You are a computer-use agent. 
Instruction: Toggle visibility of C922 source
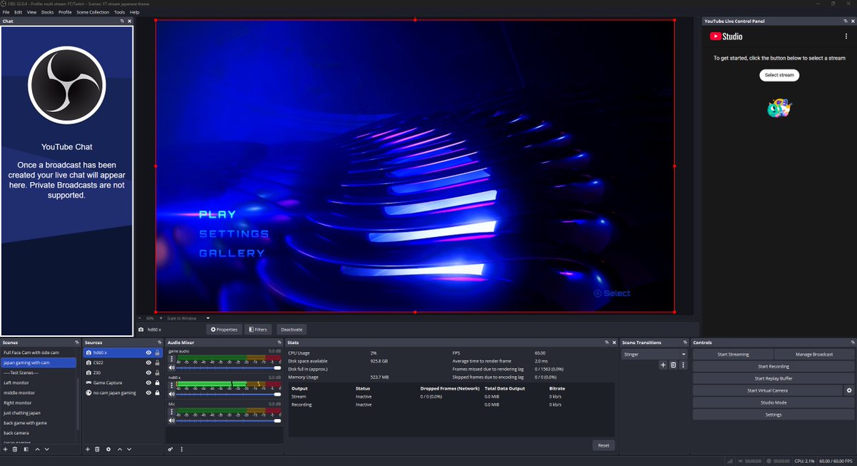coord(149,363)
